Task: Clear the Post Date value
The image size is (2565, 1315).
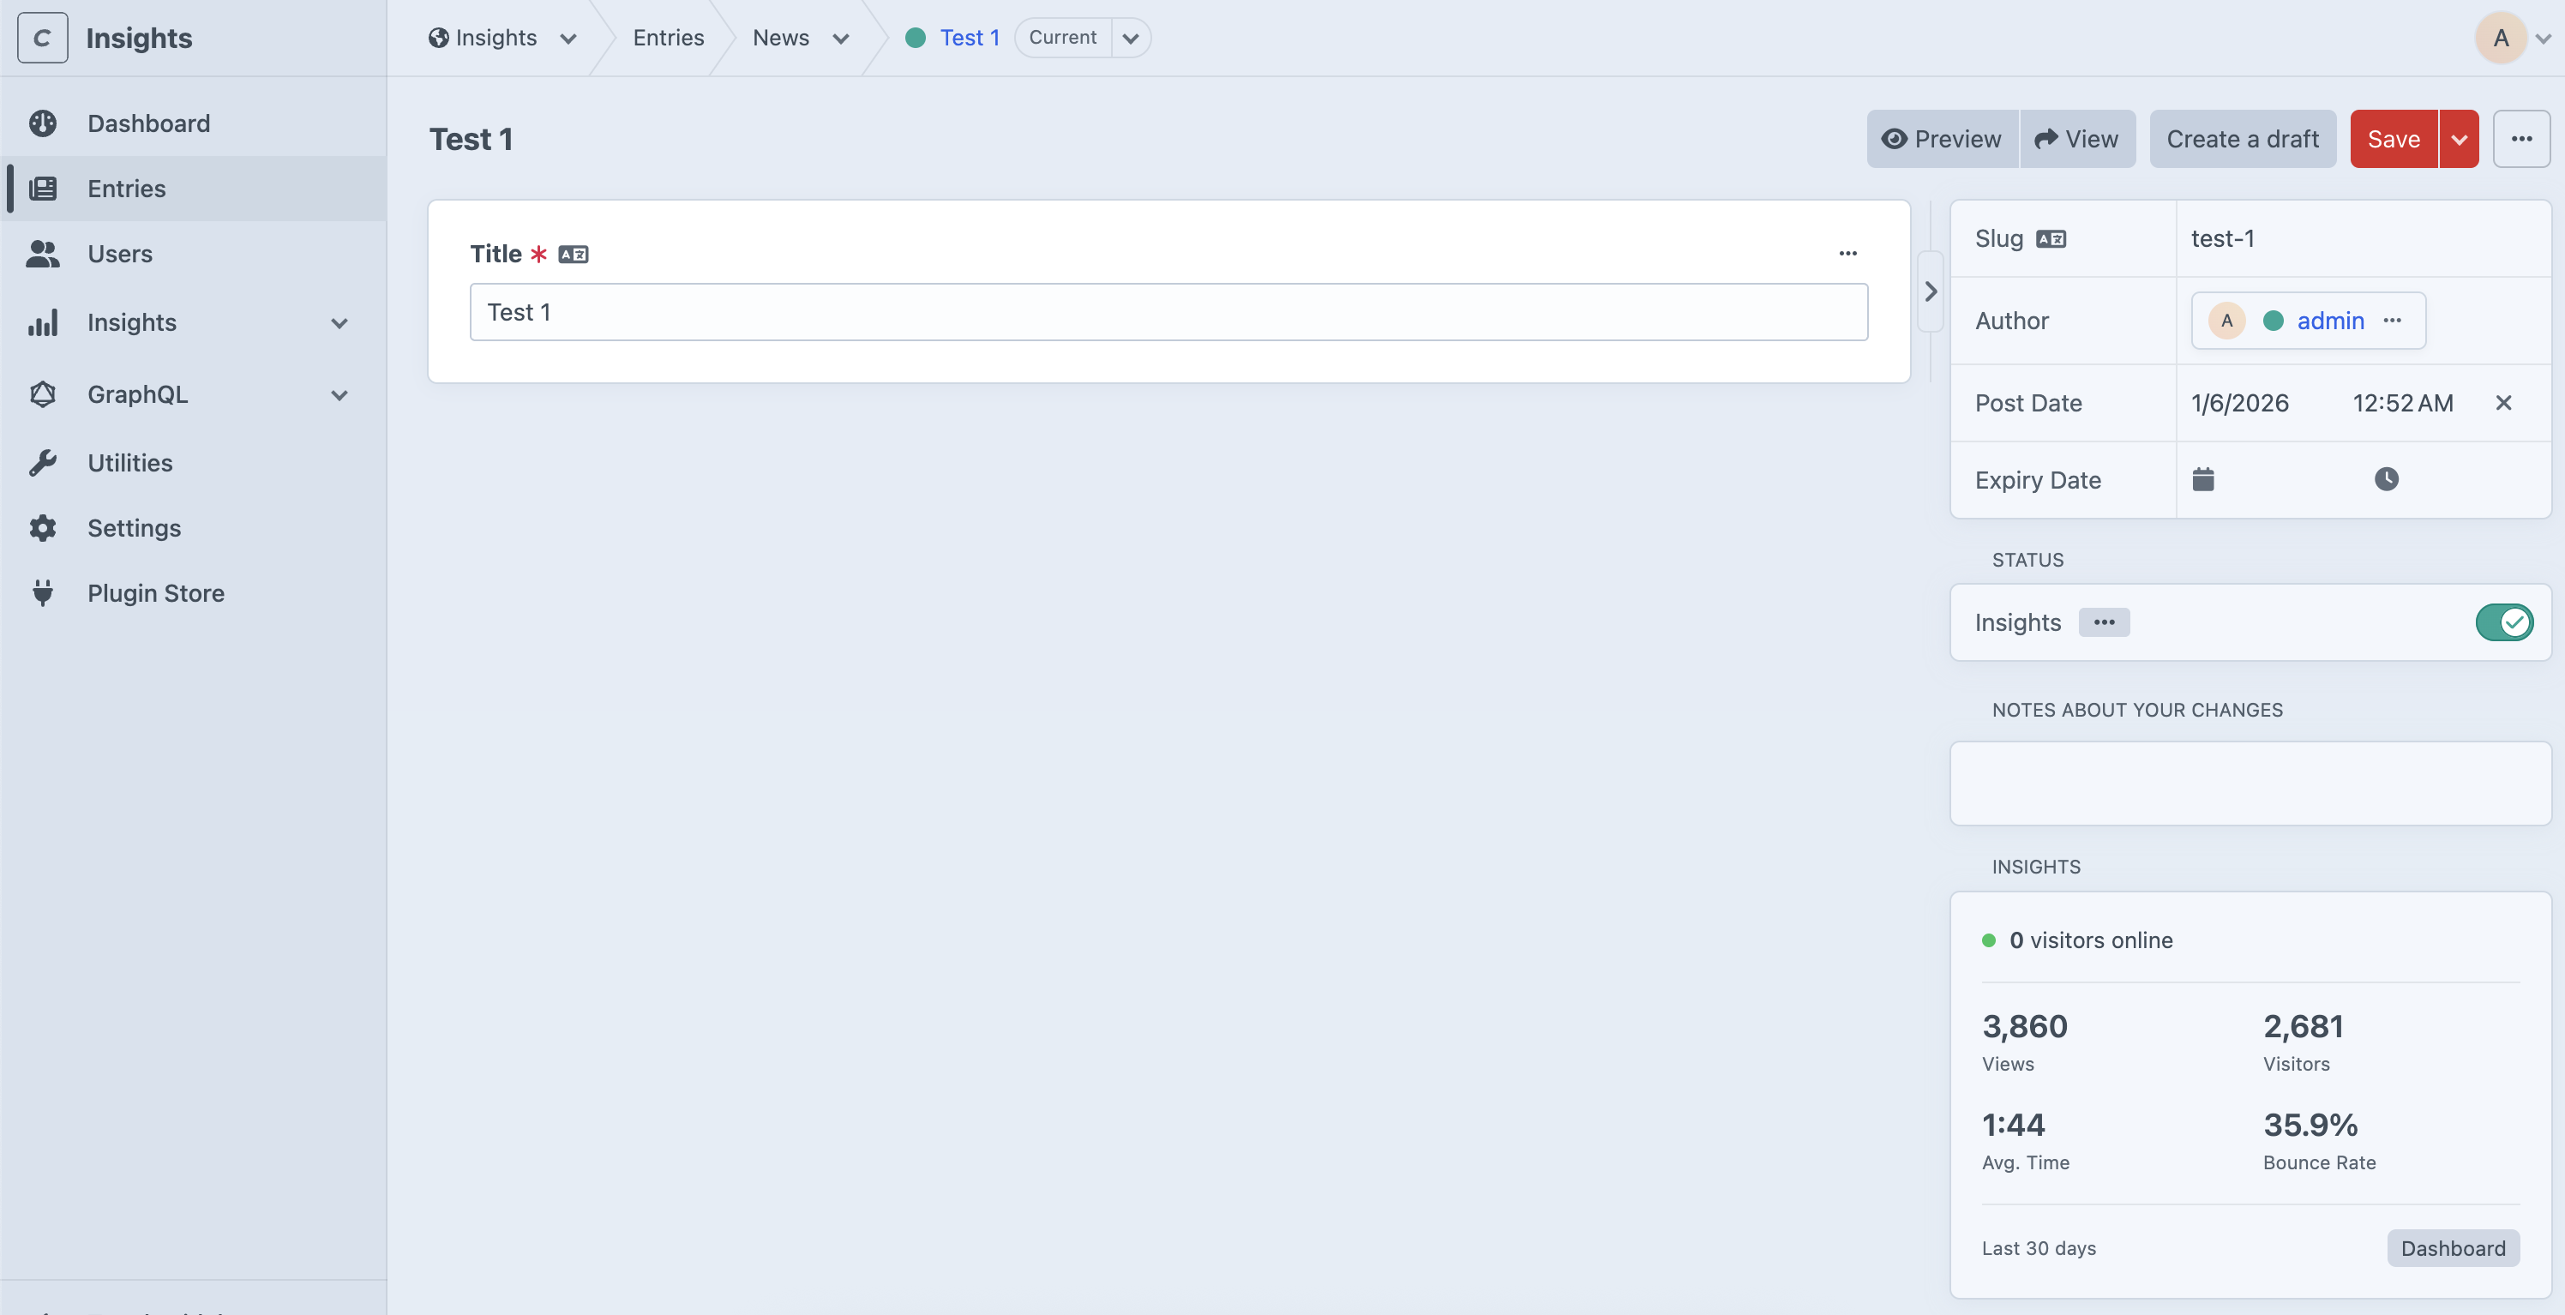Action: [x=2503, y=403]
